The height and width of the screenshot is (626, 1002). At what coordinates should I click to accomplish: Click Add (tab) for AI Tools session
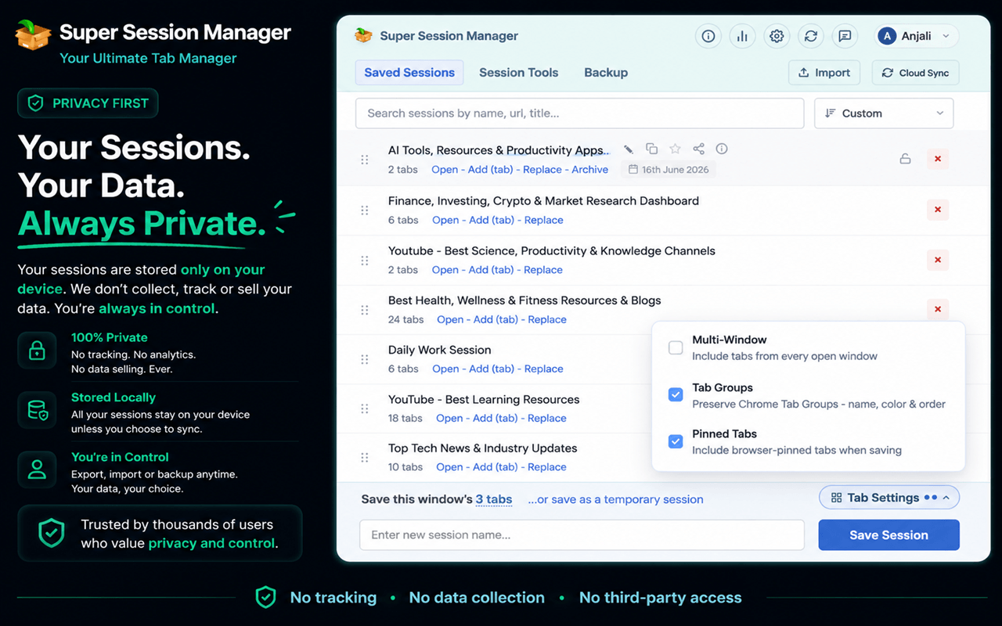coord(491,170)
